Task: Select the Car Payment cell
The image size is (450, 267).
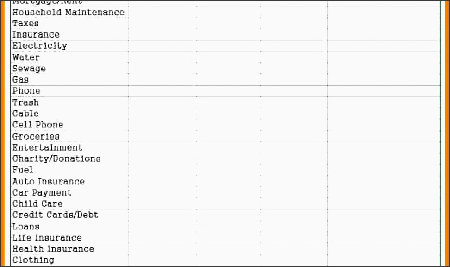Action: coord(42,192)
